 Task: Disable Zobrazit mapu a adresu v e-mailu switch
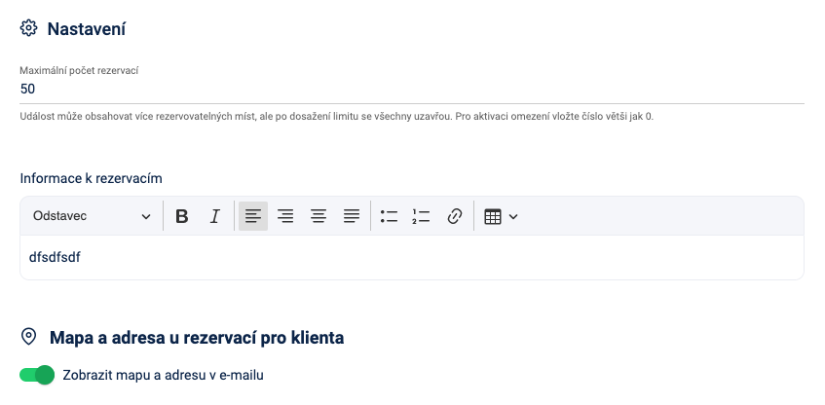pyautogui.click(x=37, y=375)
